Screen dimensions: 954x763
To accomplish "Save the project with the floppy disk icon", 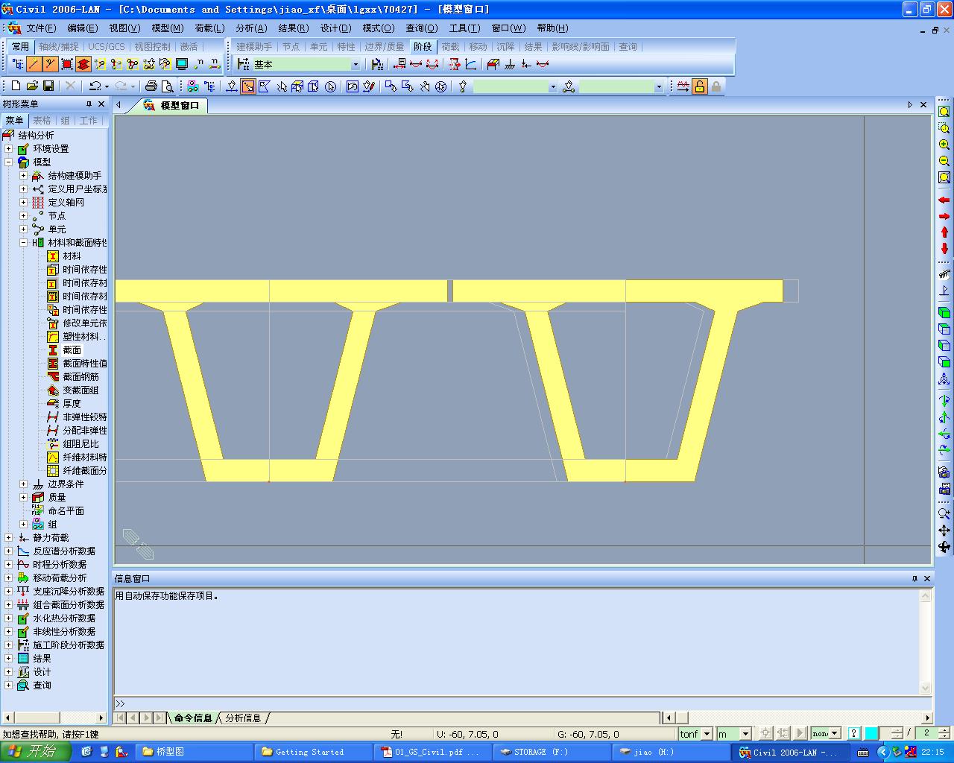I will coord(48,86).
